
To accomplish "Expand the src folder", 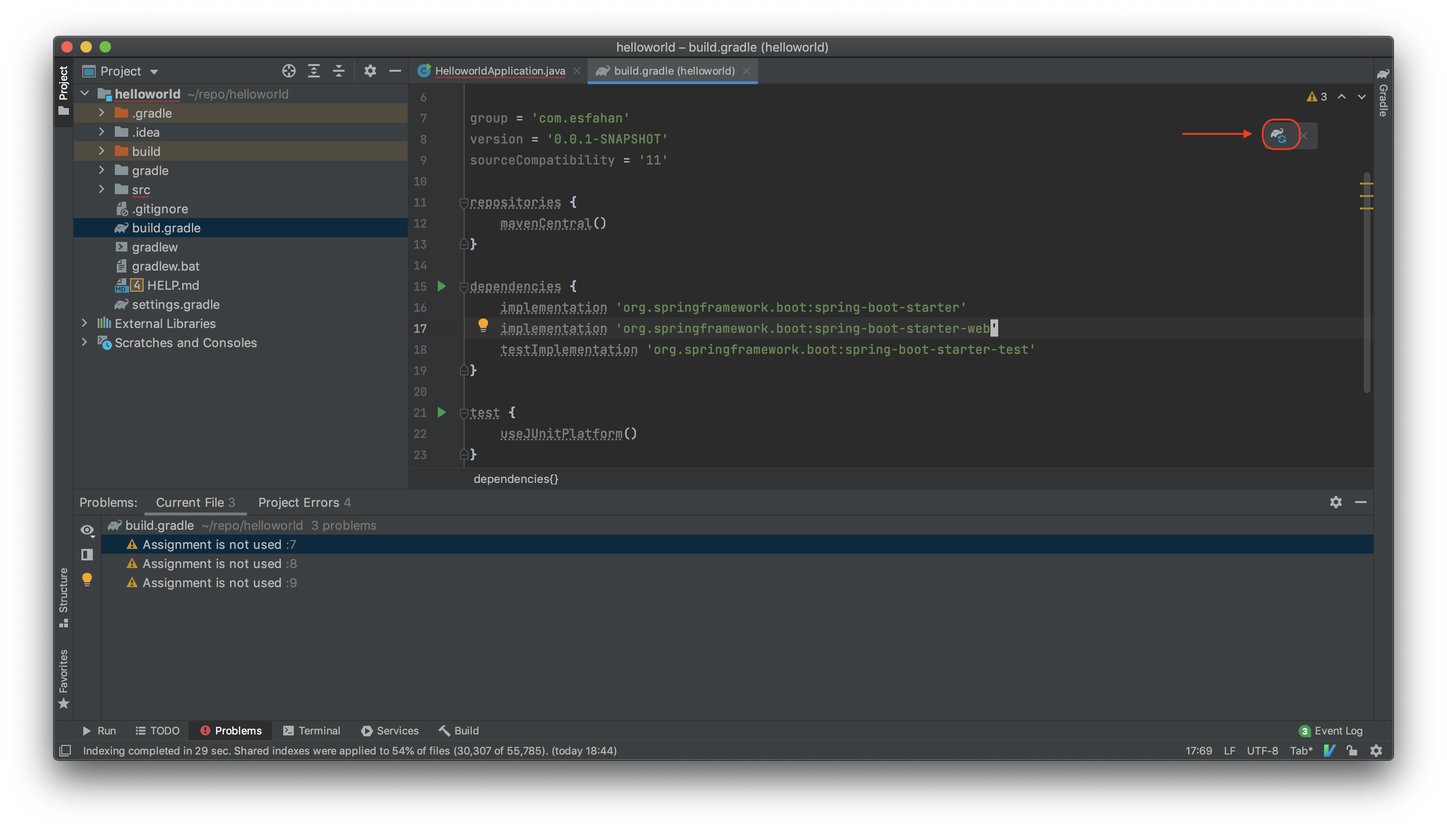I will pyautogui.click(x=101, y=189).
